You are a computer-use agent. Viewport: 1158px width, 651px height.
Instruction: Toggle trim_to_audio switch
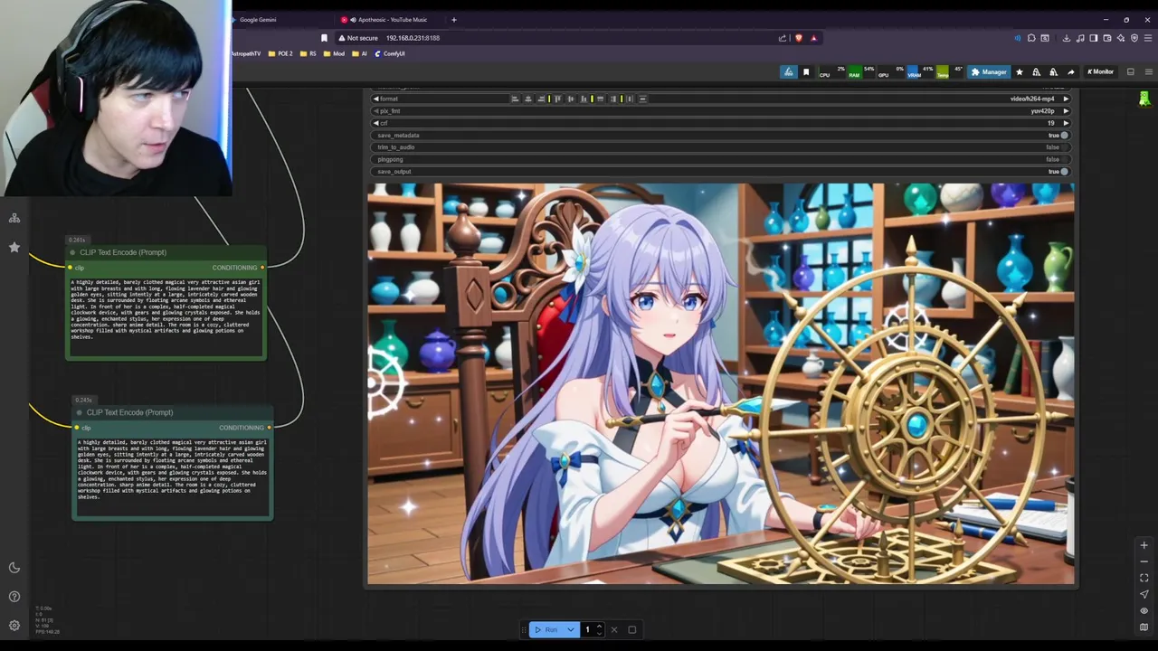tap(1064, 147)
